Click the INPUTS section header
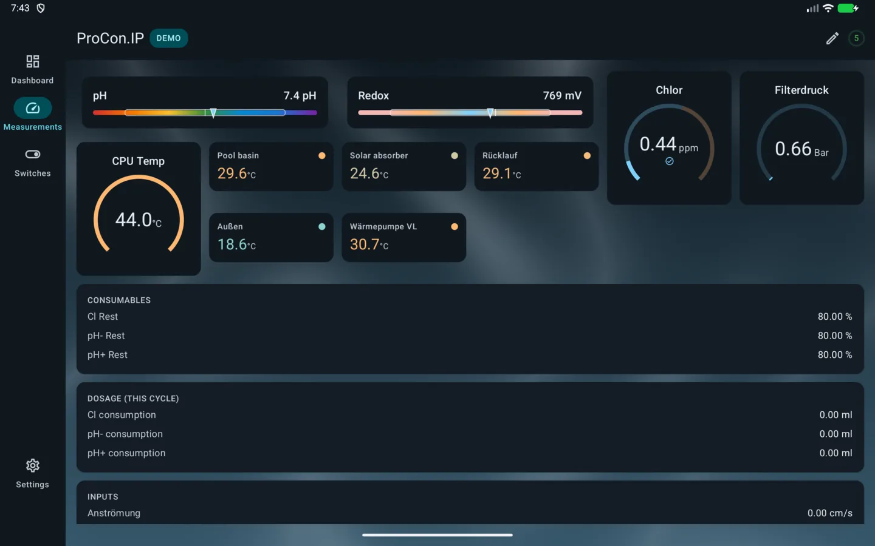The image size is (875, 546). click(x=103, y=497)
